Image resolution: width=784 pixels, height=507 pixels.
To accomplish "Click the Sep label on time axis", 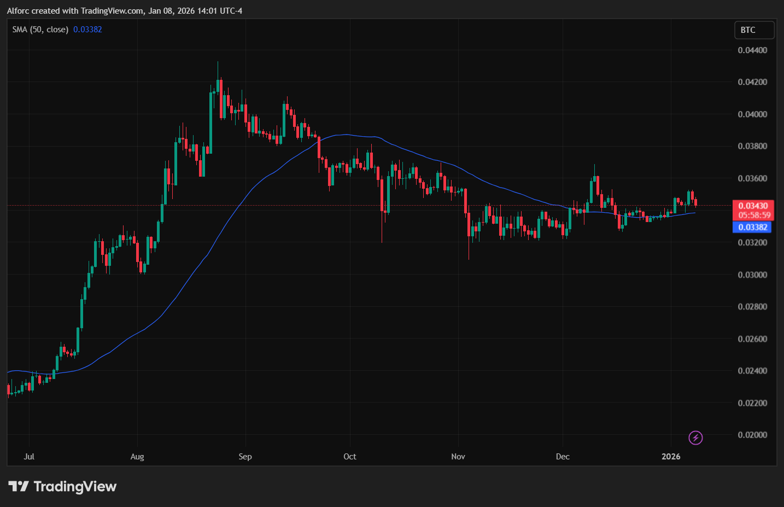I will pos(245,456).
